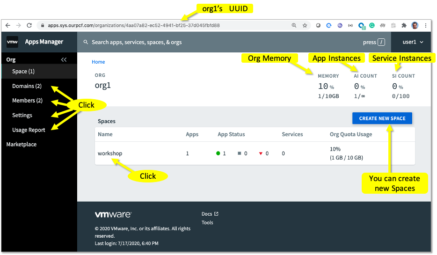437x255 pixels.
Task: Open the Chrome three-dot menu
Action: tap(426, 25)
